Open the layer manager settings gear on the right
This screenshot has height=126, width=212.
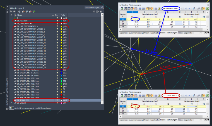pos(101,12)
